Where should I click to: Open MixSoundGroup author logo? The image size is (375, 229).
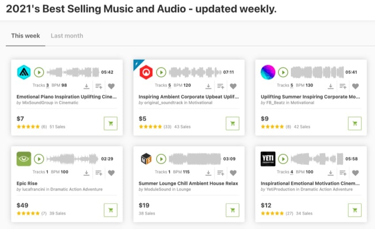[x=23, y=72]
